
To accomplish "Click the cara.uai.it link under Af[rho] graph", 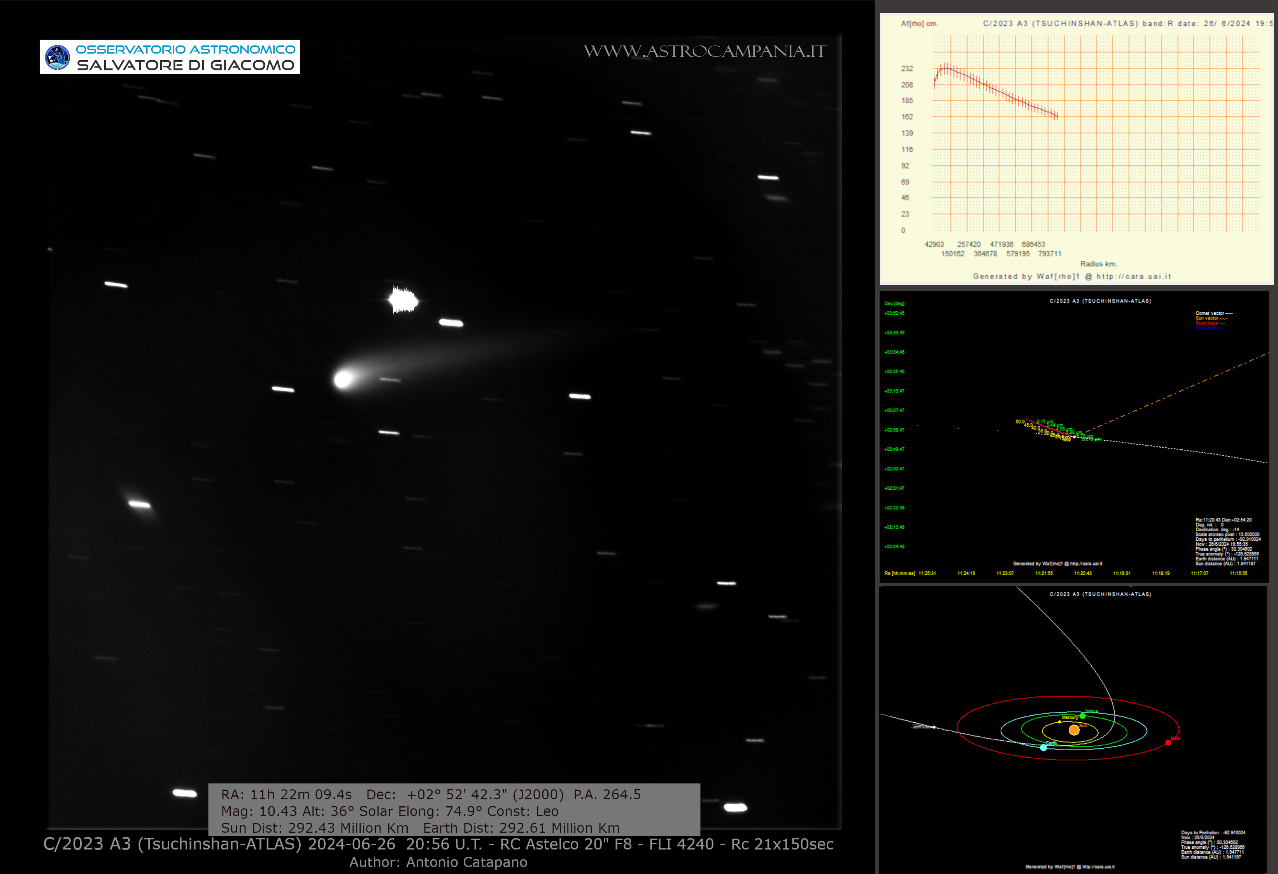I will coord(1133,277).
